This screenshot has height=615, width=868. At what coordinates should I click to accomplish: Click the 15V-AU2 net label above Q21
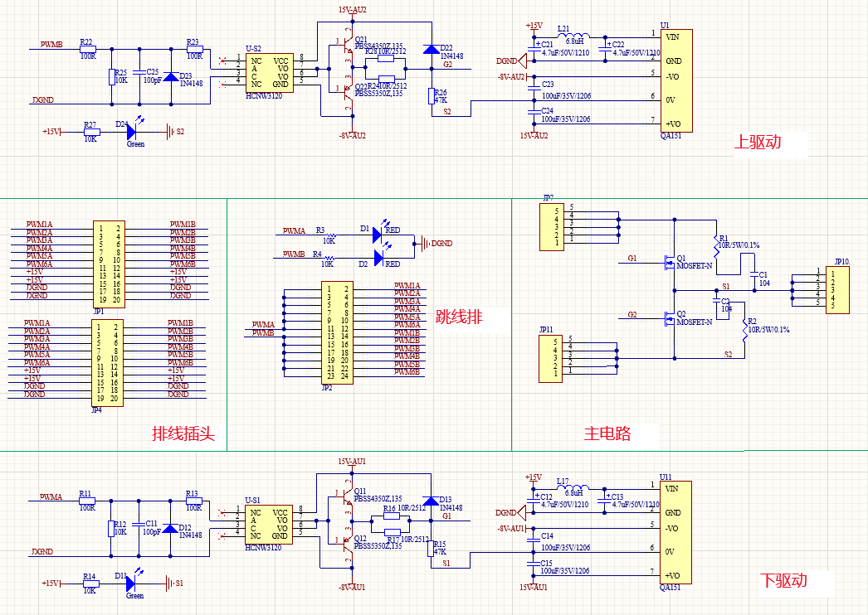click(353, 10)
